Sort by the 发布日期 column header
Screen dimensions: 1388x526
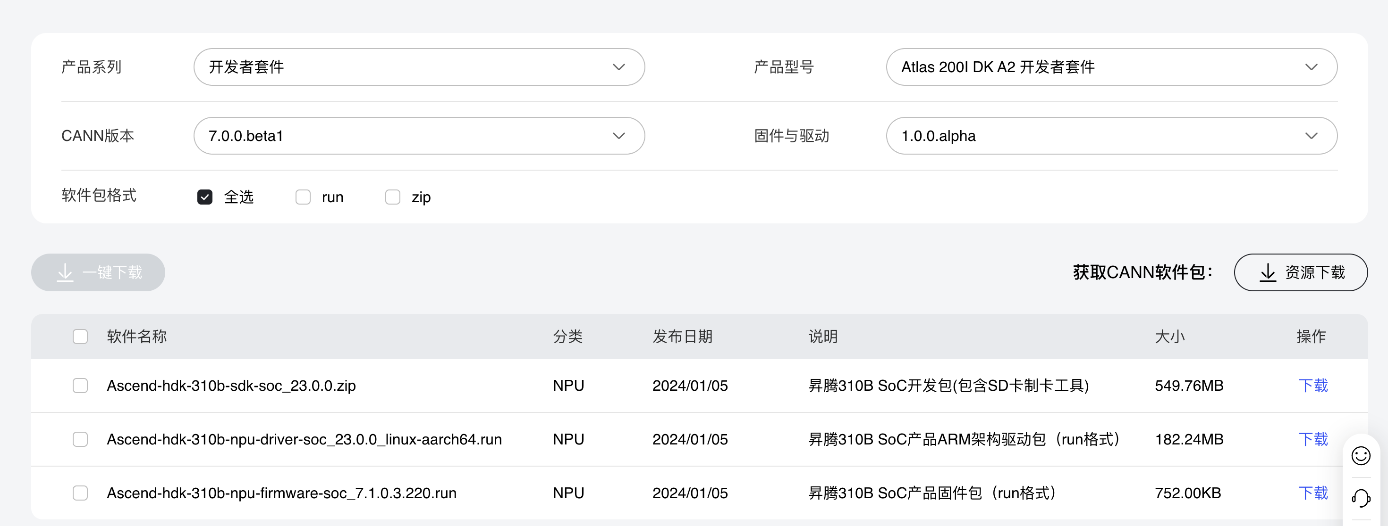pyautogui.click(x=682, y=337)
